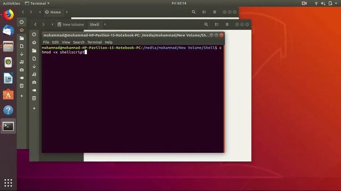Open Downloads in the Home window sidebar
Screen dimensions: 341x191
(x=21, y=54)
